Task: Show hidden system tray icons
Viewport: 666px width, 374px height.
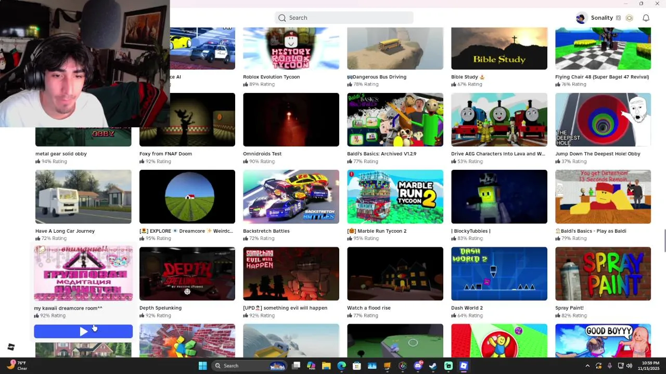Action: [587, 366]
